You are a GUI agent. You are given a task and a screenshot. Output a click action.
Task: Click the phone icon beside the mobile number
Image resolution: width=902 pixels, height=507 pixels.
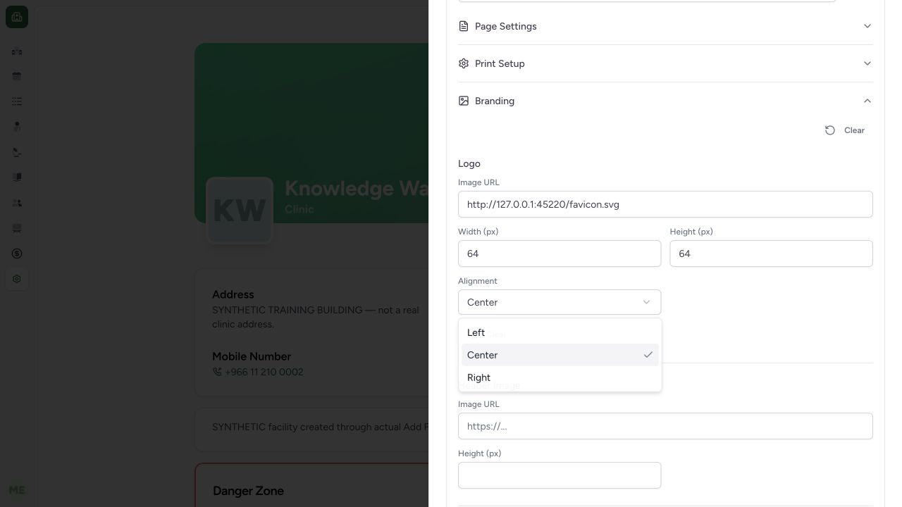pos(217,372)
